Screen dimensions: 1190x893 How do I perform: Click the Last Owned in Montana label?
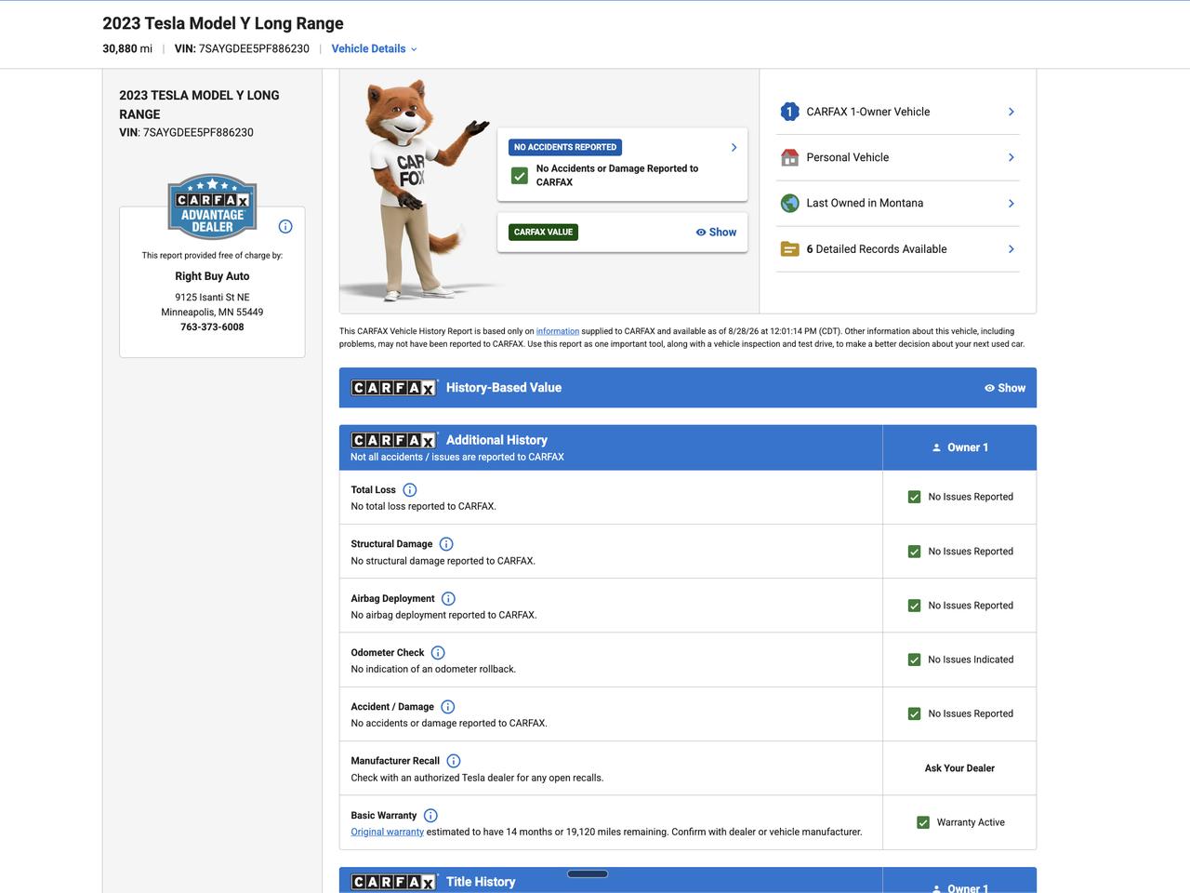865,203
